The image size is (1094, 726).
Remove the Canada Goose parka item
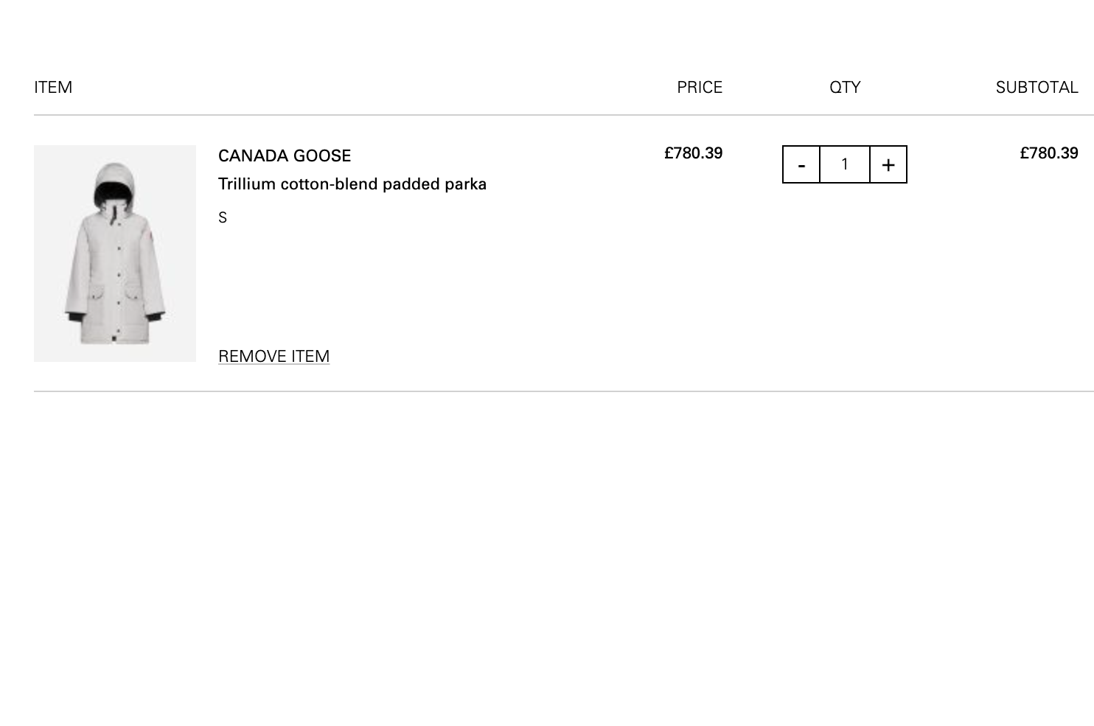tap(273, 356)
